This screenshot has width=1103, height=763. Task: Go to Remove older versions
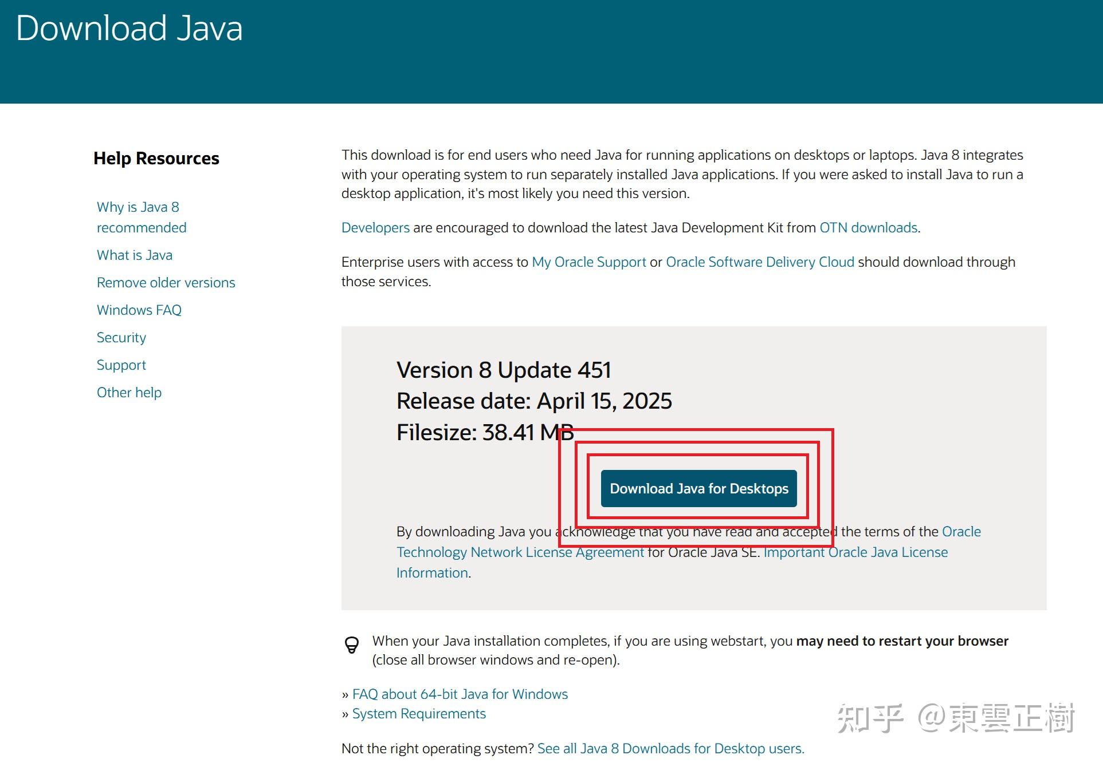[166, 282]
